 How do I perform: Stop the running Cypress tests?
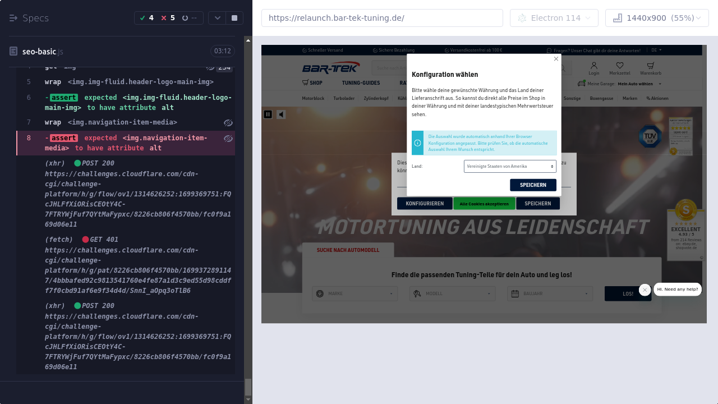point(234,18)
